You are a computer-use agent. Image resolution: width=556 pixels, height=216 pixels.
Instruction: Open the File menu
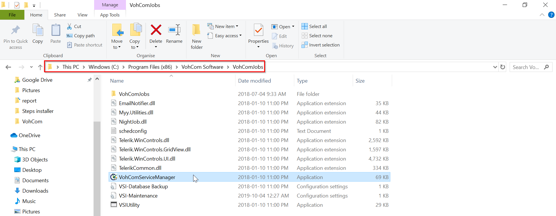coord(12,15)
